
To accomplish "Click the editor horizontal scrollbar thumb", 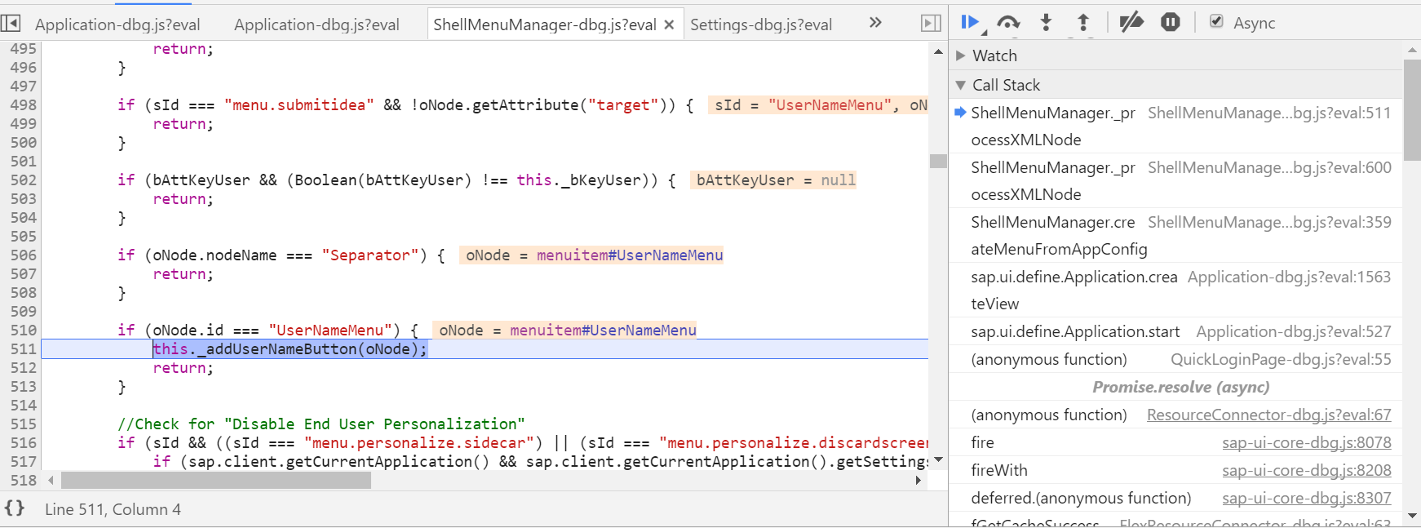I will pyautogui.click(x=216, y=481).
